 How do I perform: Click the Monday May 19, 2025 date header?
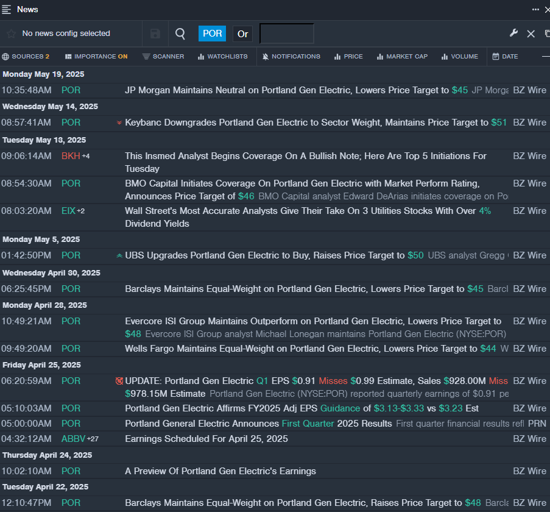point(43,74)
